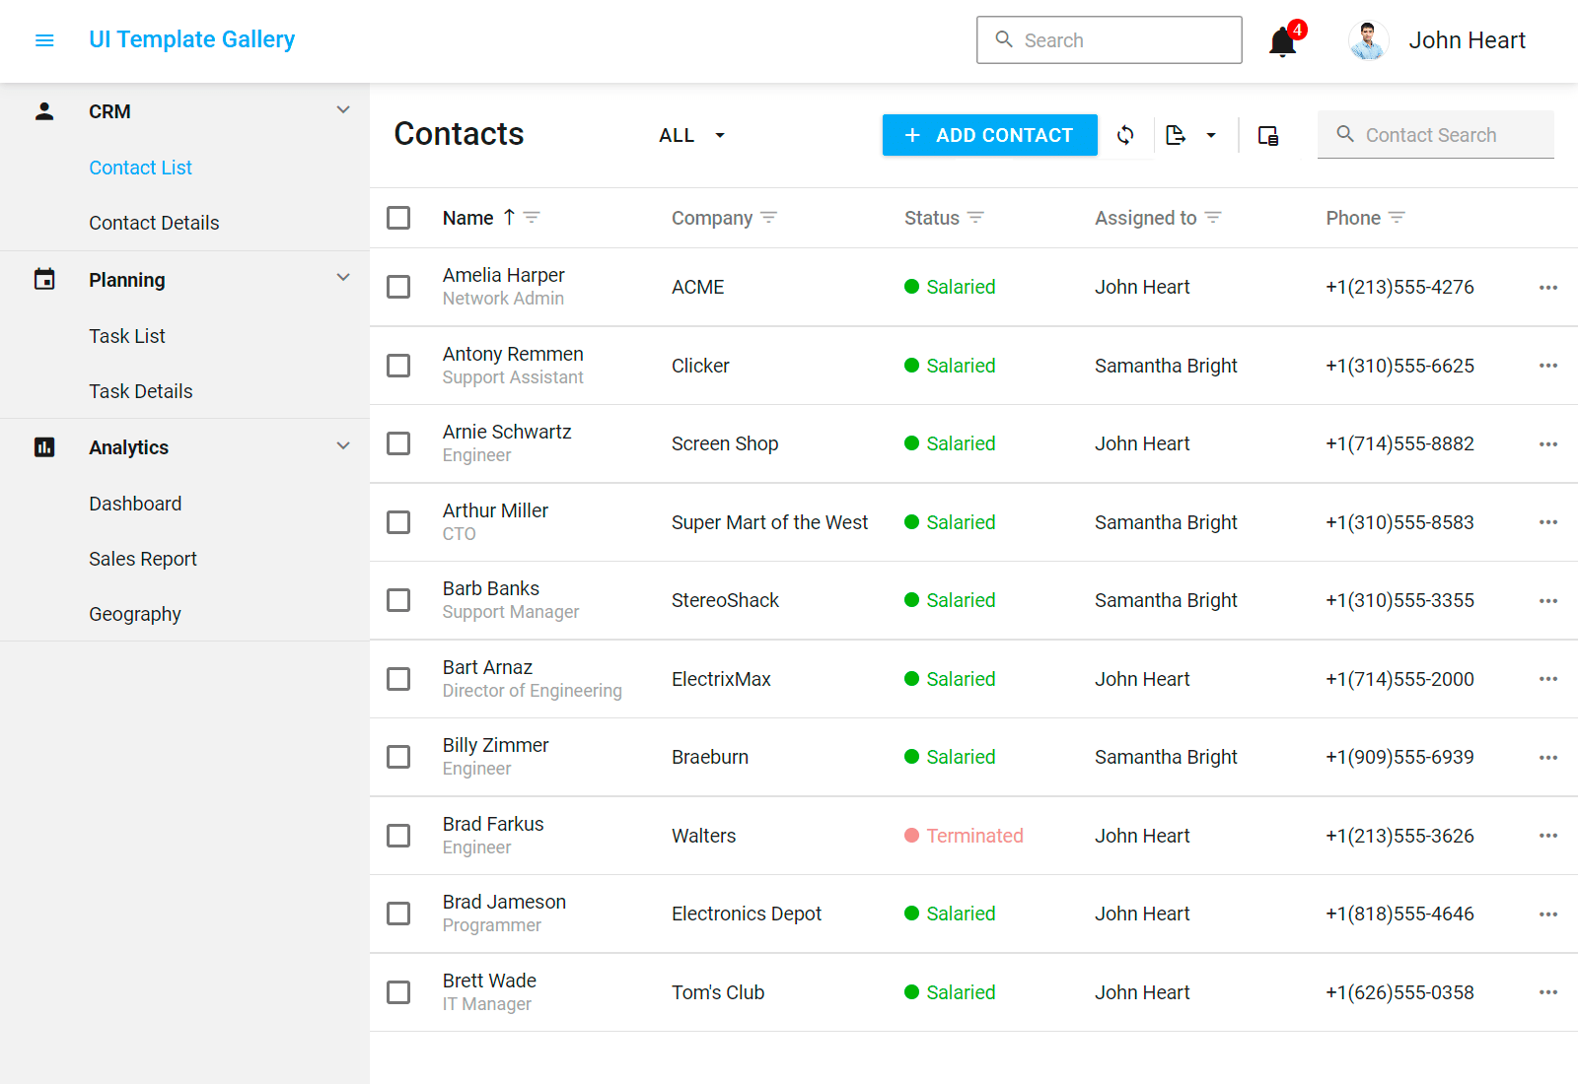Click the Planning calendar icon in sidebar
This screenshot has width=1578, height=1084.
click(x=43, y=279)
